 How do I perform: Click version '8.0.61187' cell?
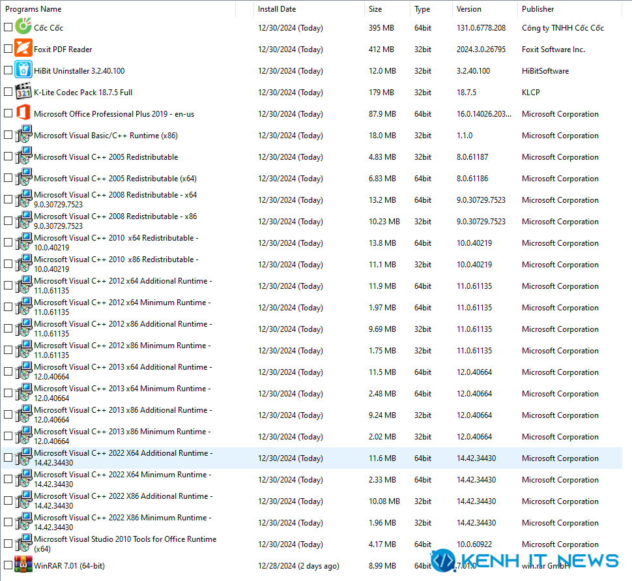tap(472, 157)
